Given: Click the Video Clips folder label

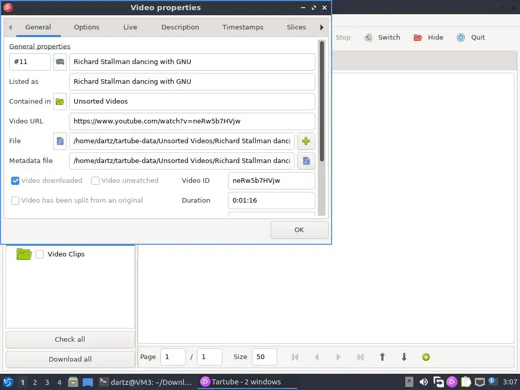Looking at the screenshot, I should click(66, 254).
